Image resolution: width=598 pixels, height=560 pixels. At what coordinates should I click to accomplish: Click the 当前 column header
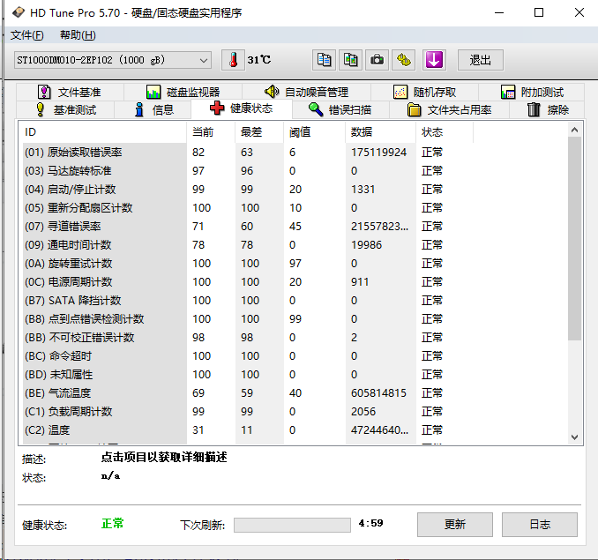[x=211, y=132]
